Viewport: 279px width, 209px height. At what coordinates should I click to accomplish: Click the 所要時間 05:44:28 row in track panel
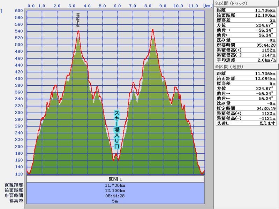(246, 45)
